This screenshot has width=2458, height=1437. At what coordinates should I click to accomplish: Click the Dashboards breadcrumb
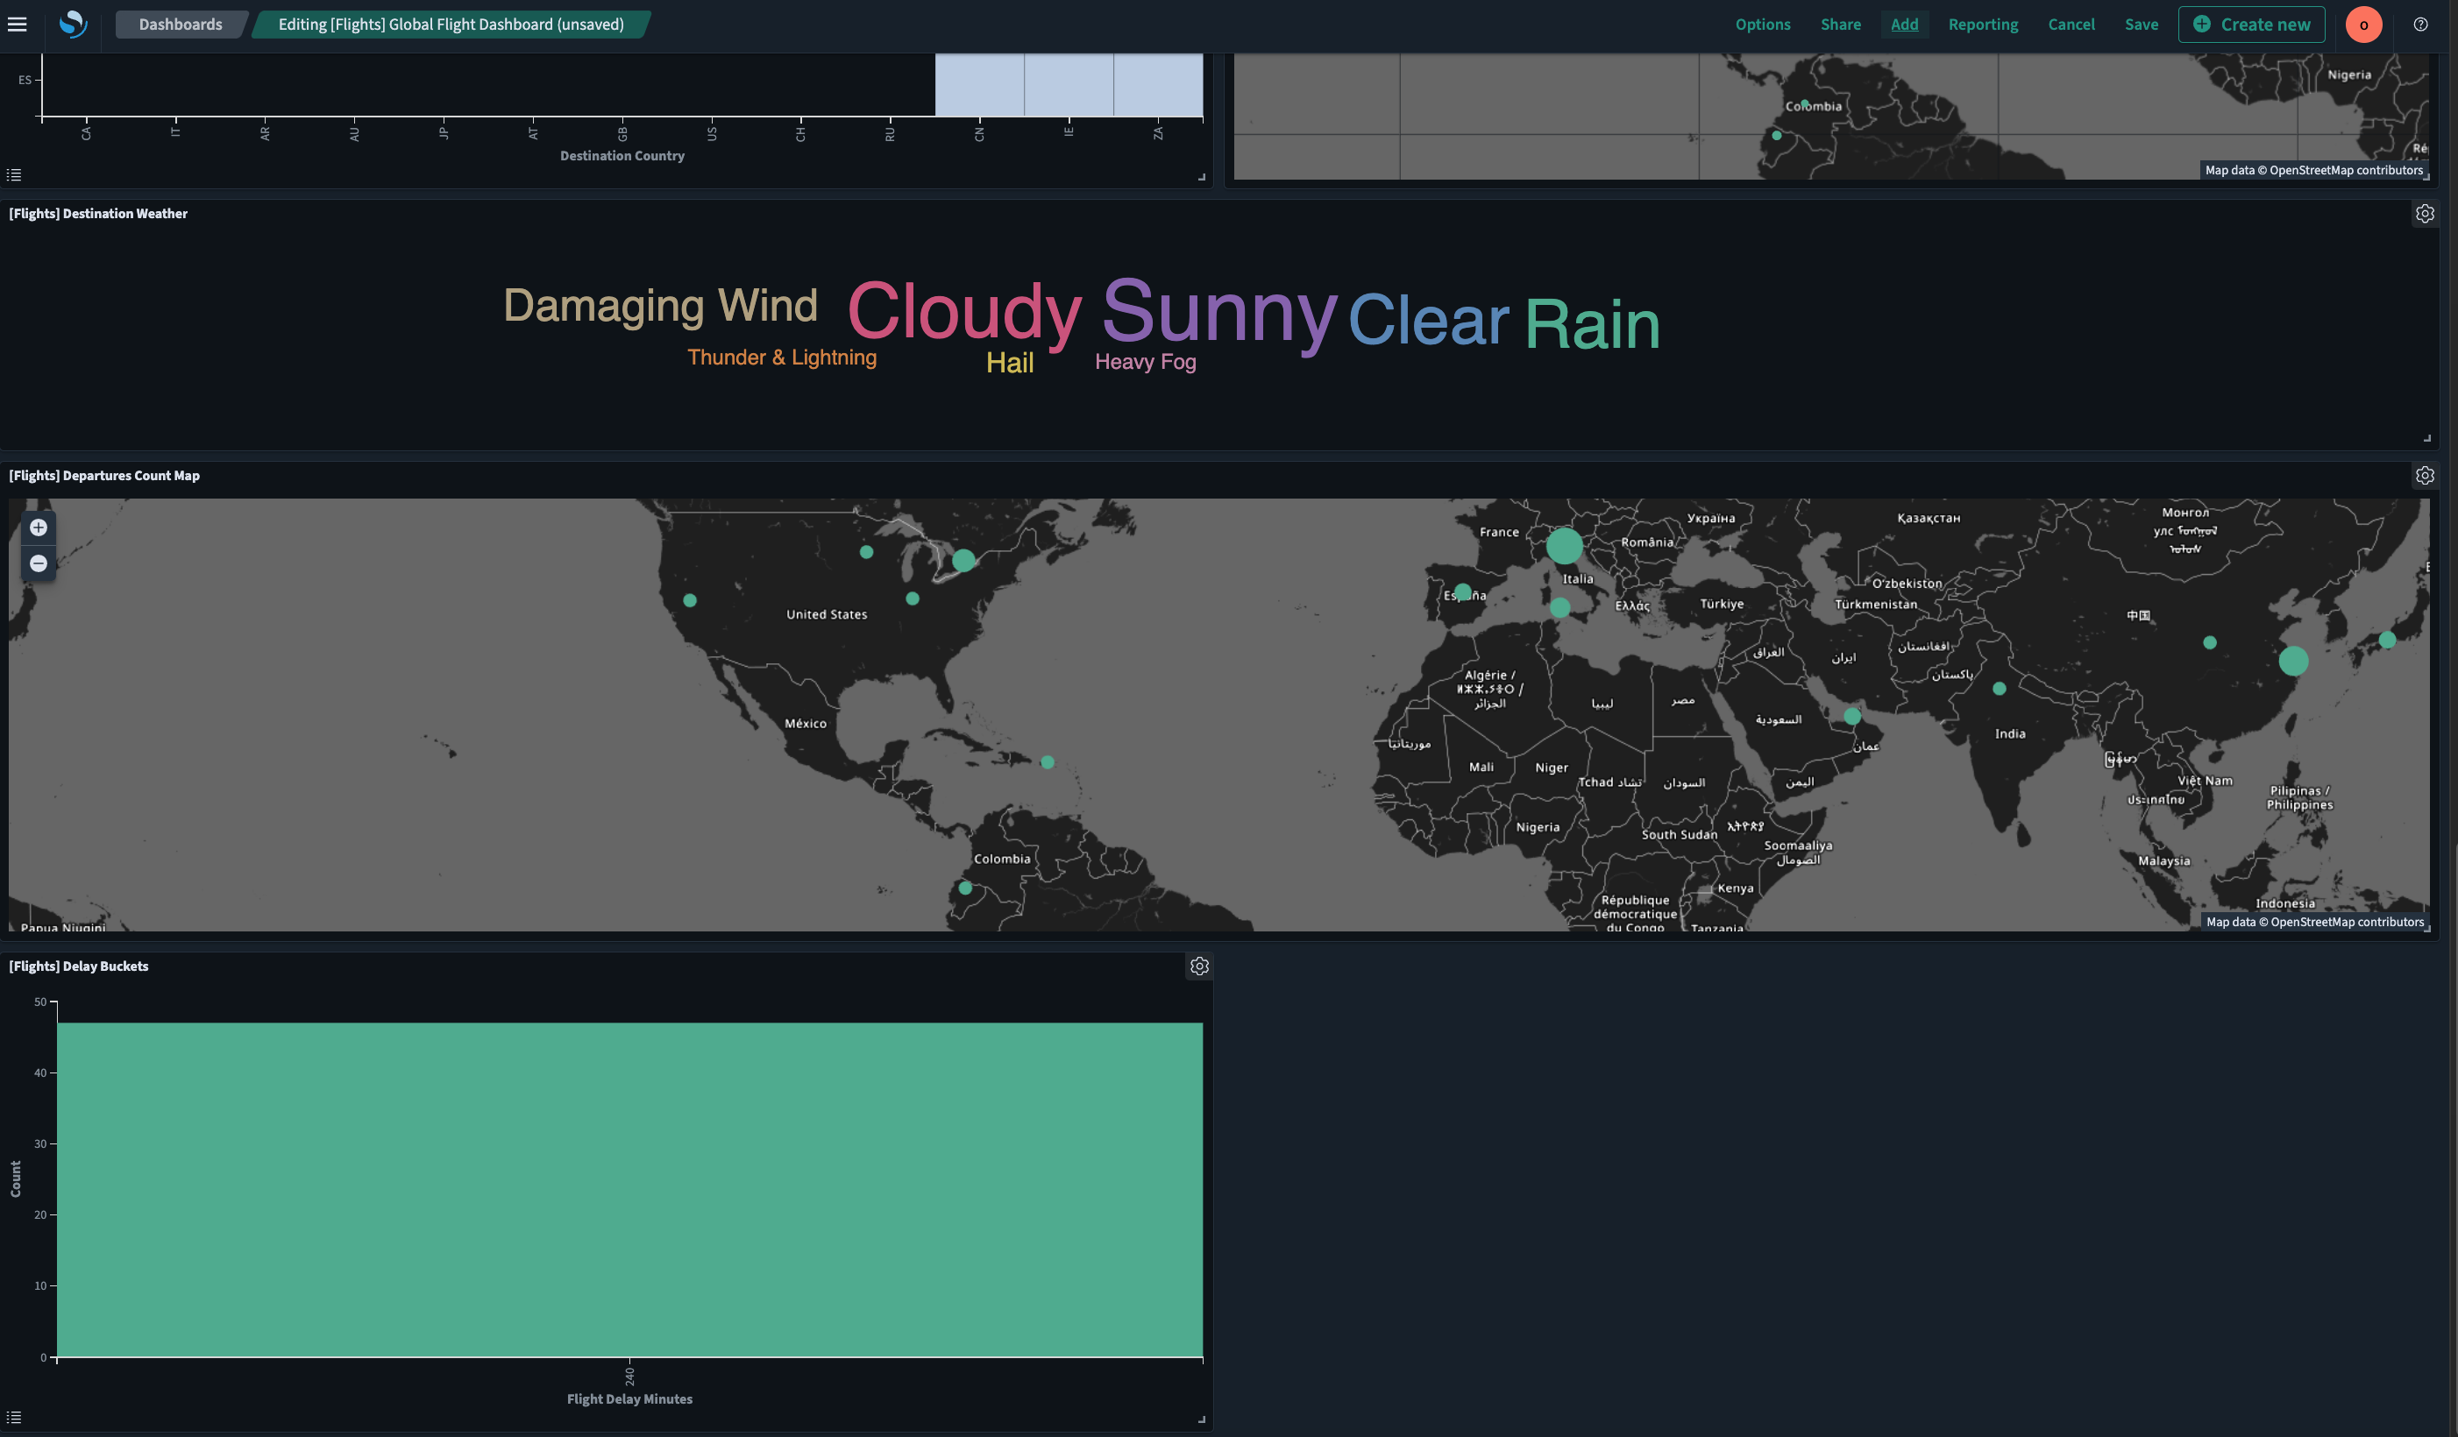click(x=180, y=25)
